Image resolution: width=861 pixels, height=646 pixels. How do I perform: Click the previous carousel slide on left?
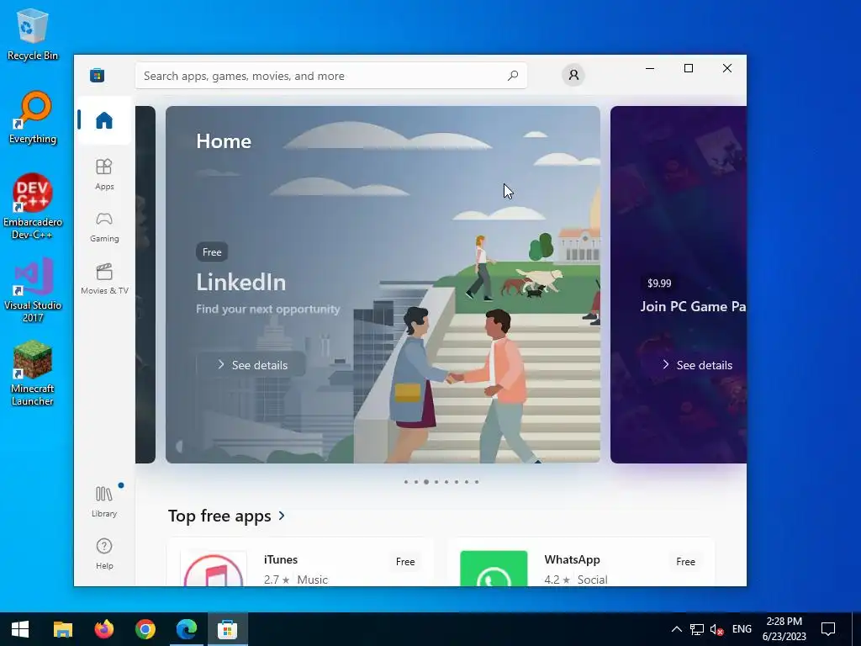click(x=145, y=284)
